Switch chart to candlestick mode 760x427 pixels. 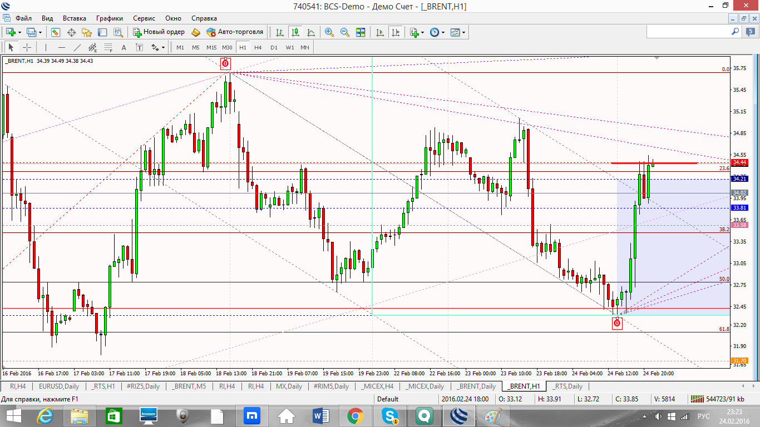click(295, 32)
